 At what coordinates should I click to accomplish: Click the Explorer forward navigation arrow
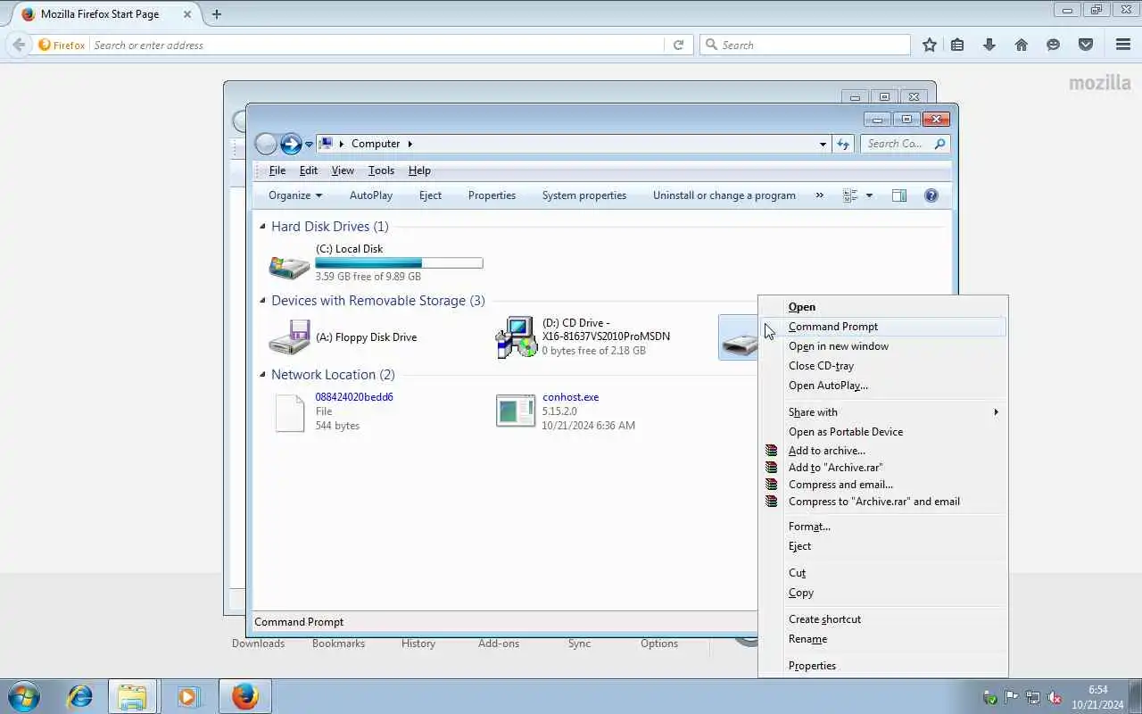point(291,144)
